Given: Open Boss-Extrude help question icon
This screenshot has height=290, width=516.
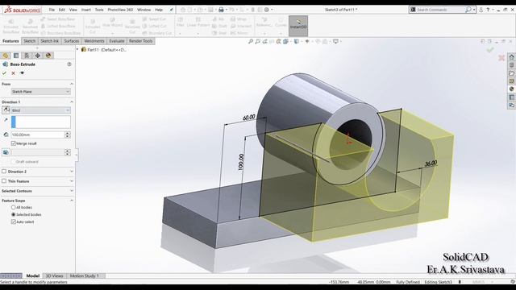Looking at the screenshot, I should (x=69, y=64).
